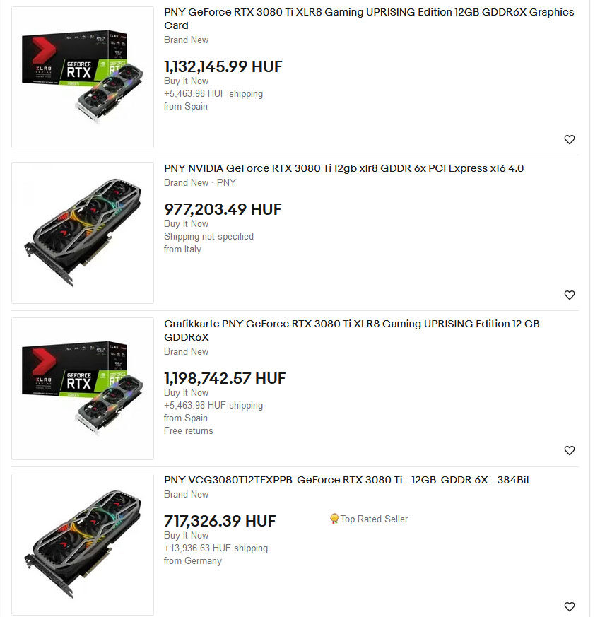Image resolution: width=600 pixels, height=617 pixels.
Task: Open PNY GeForce RTX 3080 Ti UPRISING Graphics Card title
Action: (369, 18)
